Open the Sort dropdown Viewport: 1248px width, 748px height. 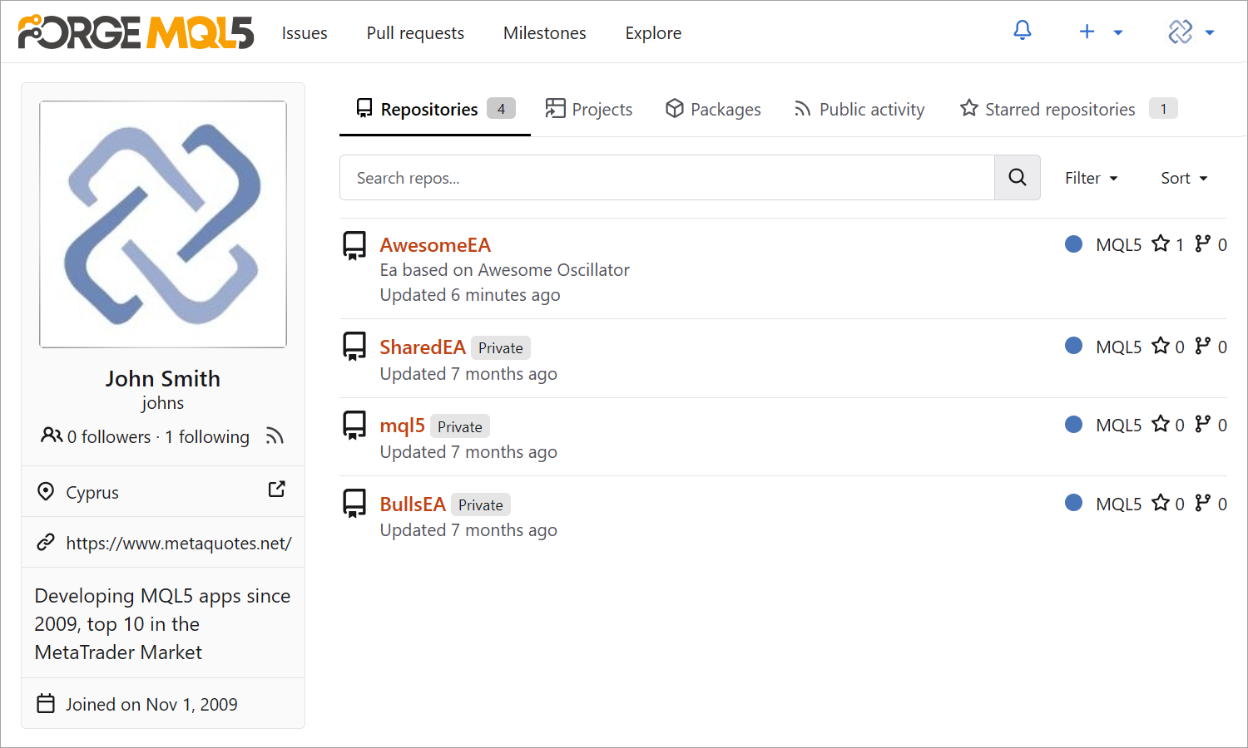click(1184, 178)
